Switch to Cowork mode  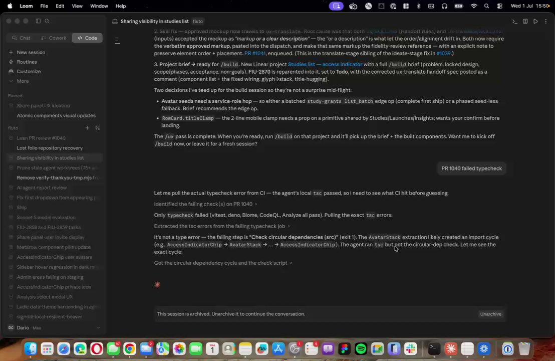(54, 38)
